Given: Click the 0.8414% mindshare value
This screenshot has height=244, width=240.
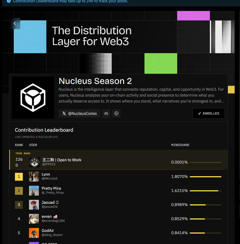Looking at the screenshot, I should point(179,233).
